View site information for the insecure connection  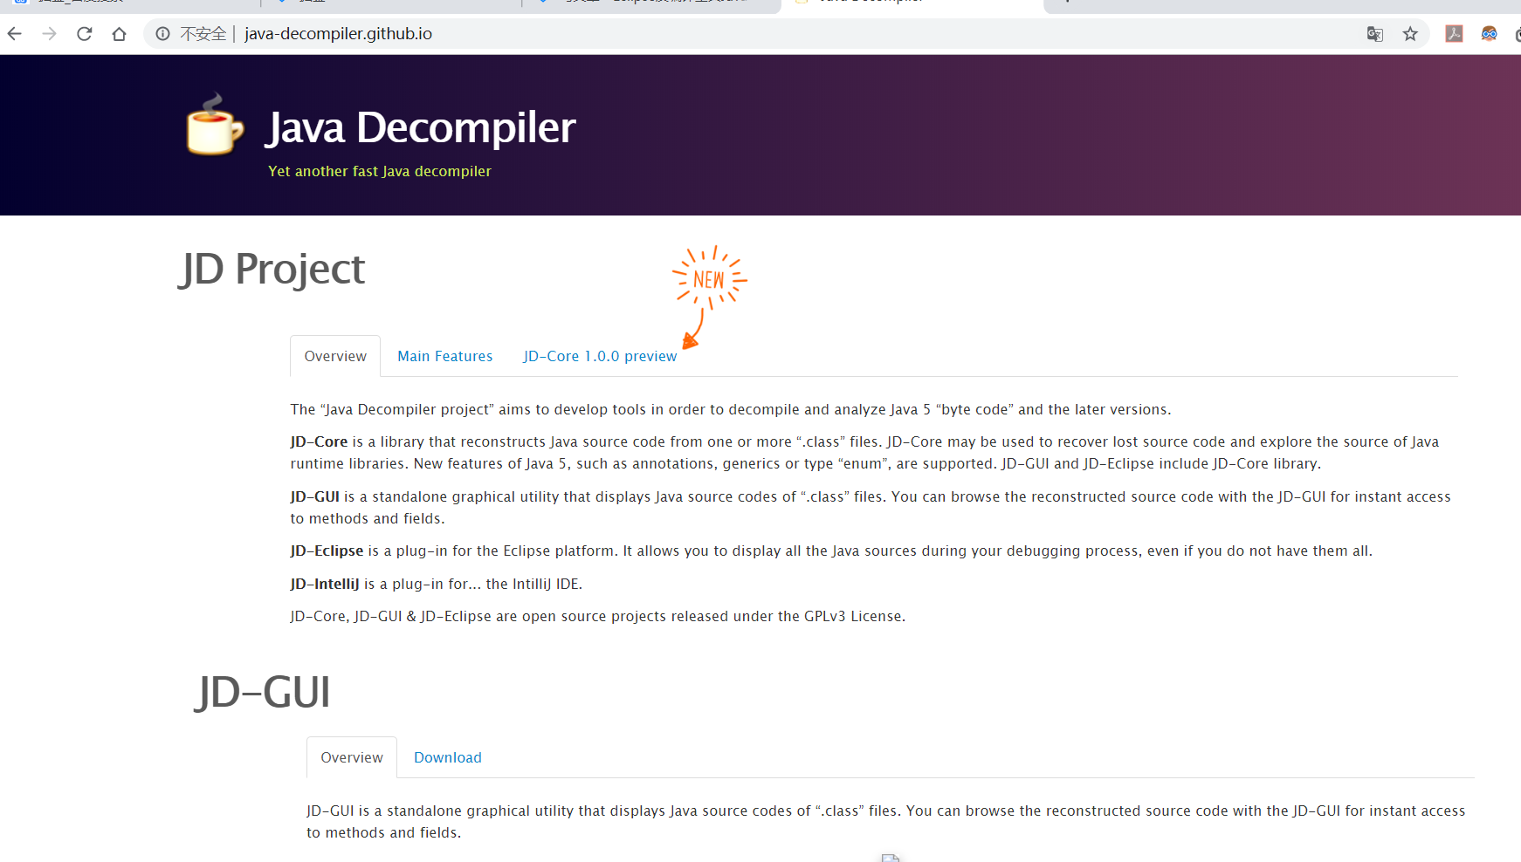point(163,34)
